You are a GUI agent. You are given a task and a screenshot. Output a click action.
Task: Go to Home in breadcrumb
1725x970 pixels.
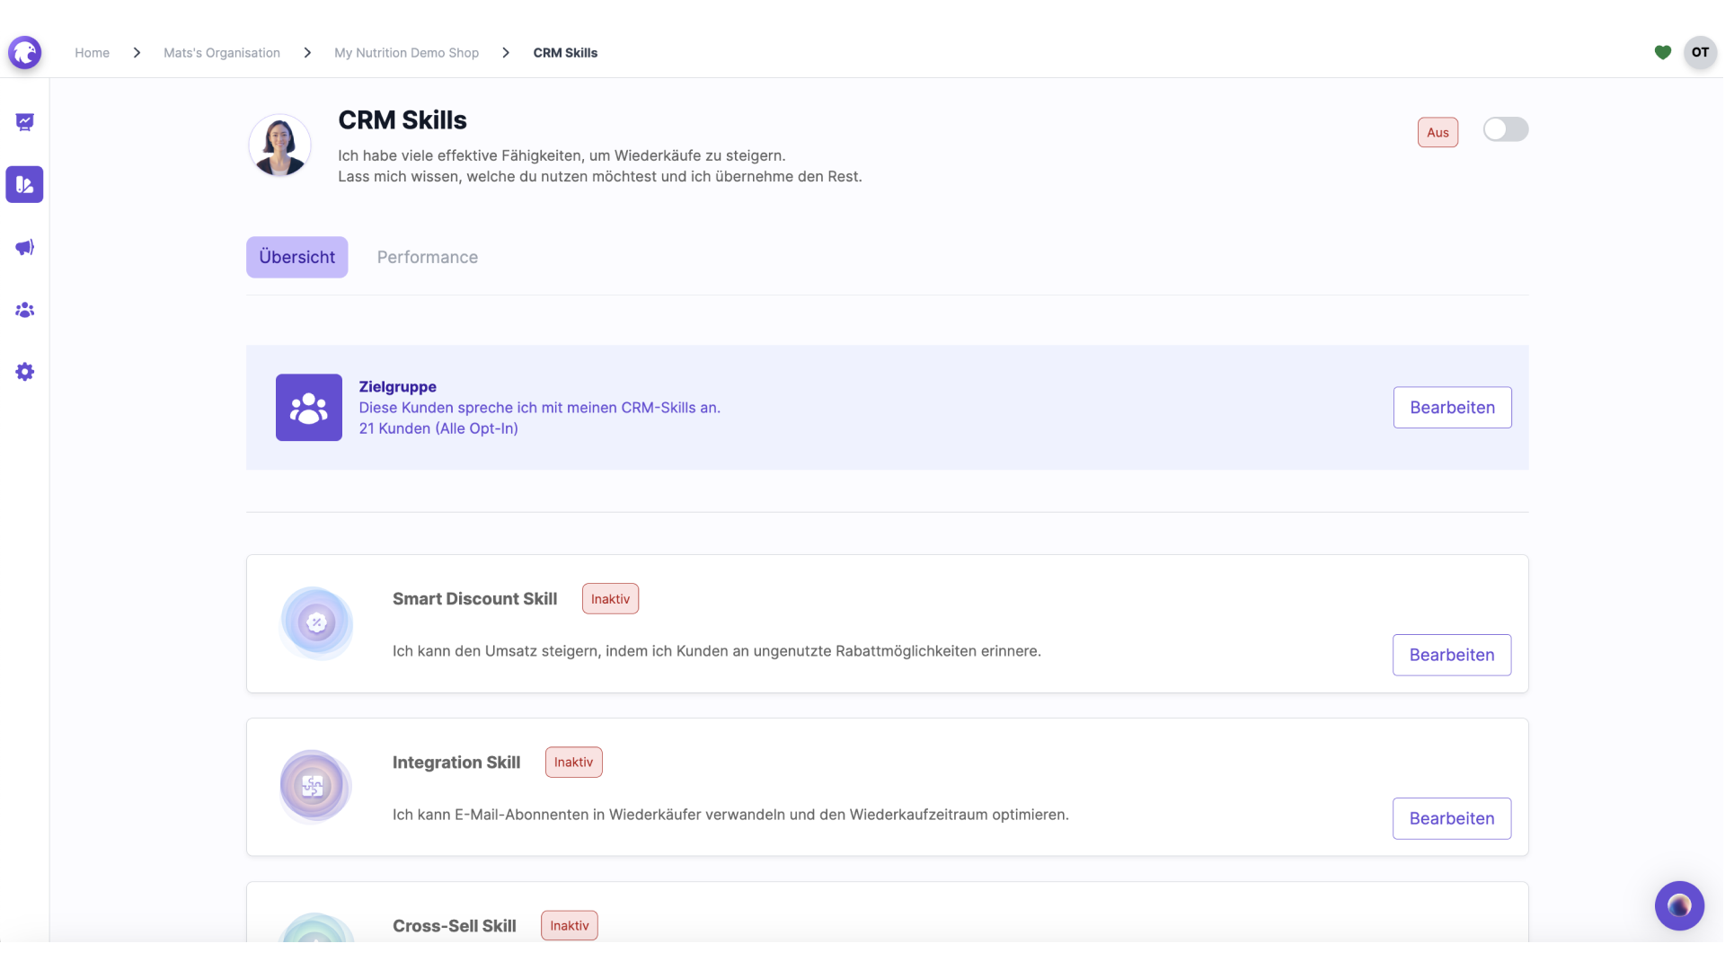point(92,53)
